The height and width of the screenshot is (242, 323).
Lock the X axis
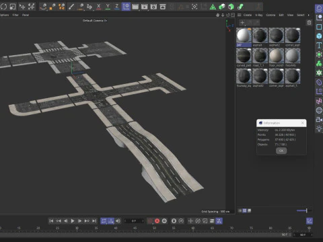tap(99, 7)
